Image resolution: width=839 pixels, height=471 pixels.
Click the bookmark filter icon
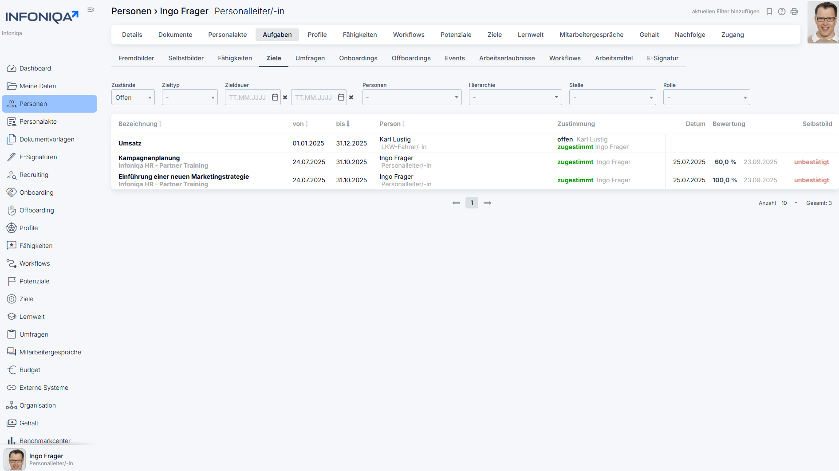(x=769, y=12)
